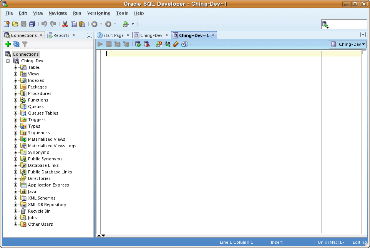Click the editor splitter arrows at bottom left

click(x=101, y=235)
